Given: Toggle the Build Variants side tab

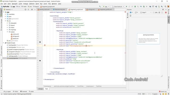Looking at the screenshot, I should (1, 84).
